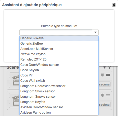Select Generic Z-Wave from the list
Viewport: 118px width, 116px height.
click(59, 38)
